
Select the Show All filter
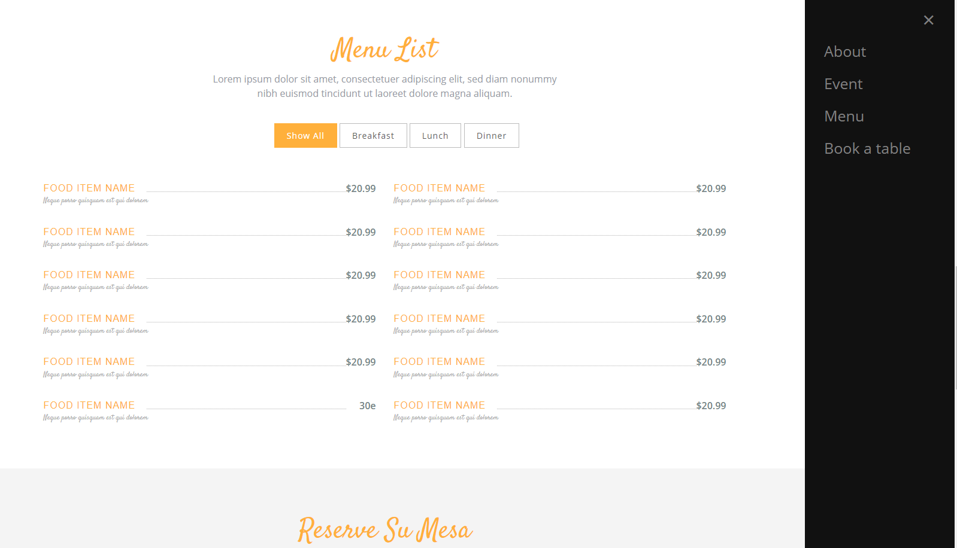(305, 136)
